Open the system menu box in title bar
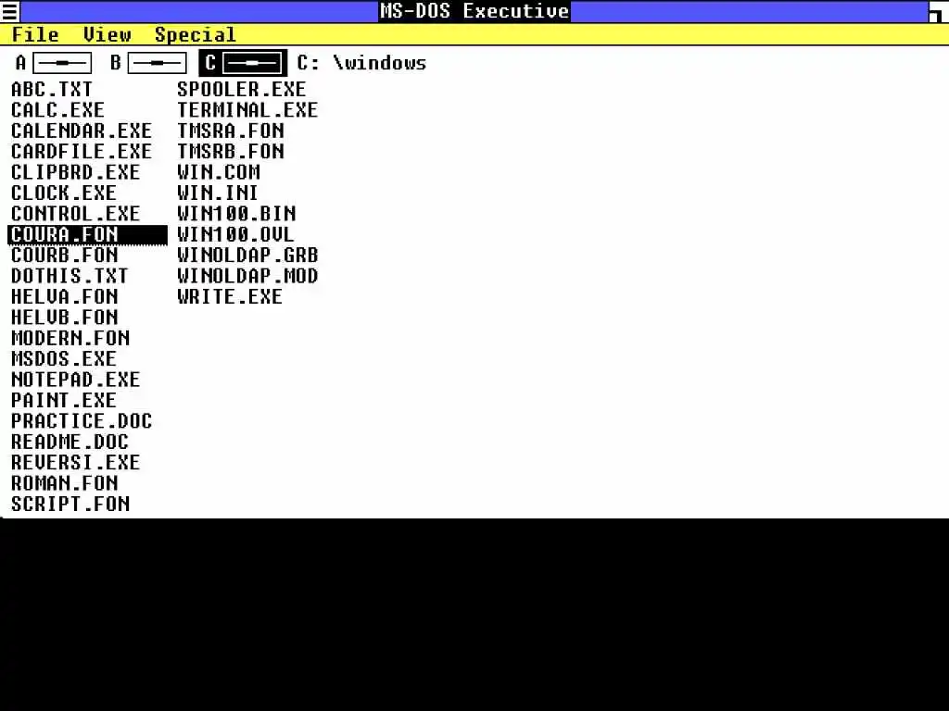This screenshot has width=949, height=711. click(10, 11)
